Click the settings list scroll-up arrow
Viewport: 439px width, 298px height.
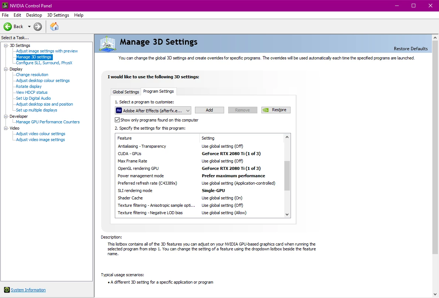(x=287, y=137)
